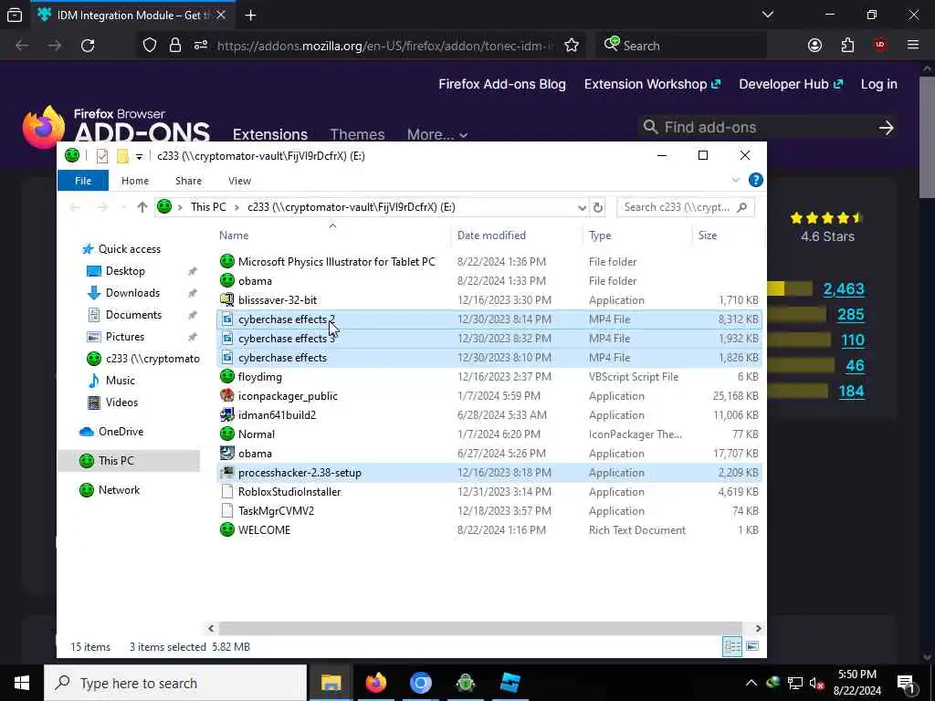This screenshot has width=935, height=701.
Task: Click the shield tracking protection icon
Action: pyautogui.click(x=150, y=46)
